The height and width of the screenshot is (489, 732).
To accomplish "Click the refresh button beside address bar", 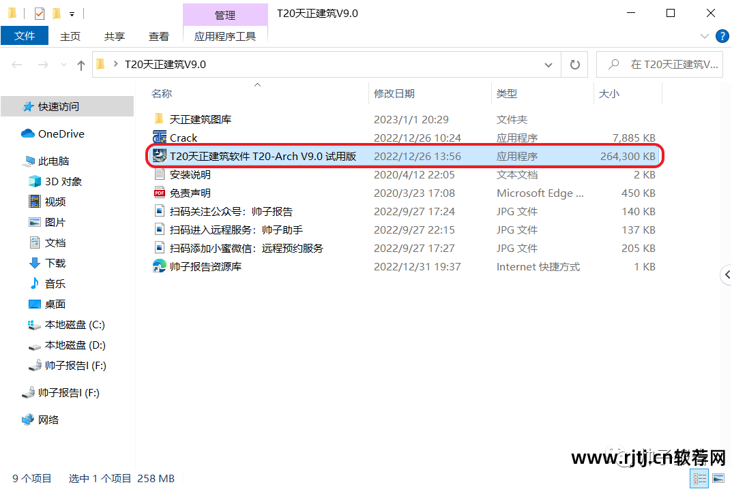I will click(x=575, y=64).
